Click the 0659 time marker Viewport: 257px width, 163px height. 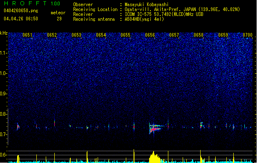coord(223,35)
